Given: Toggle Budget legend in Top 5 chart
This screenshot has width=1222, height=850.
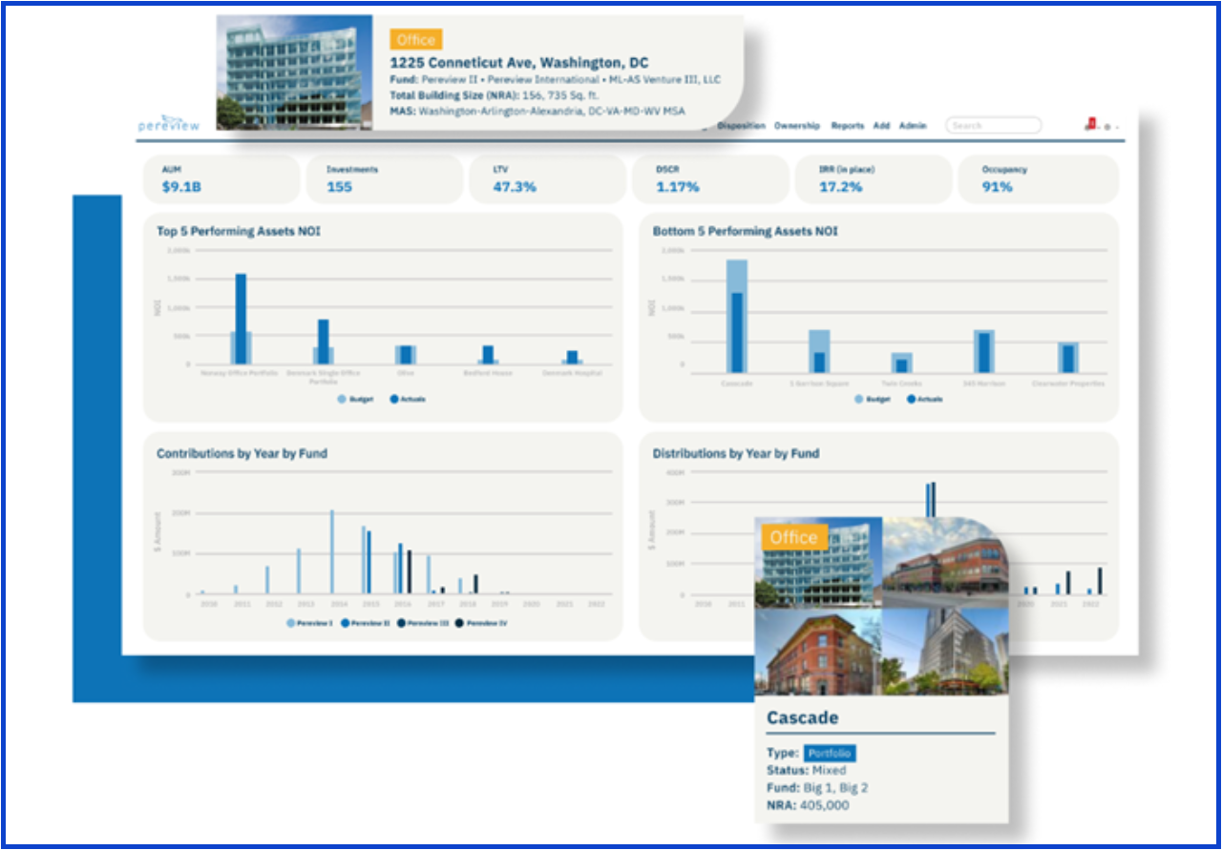Looking at the screenshot, I should point(354,399).
